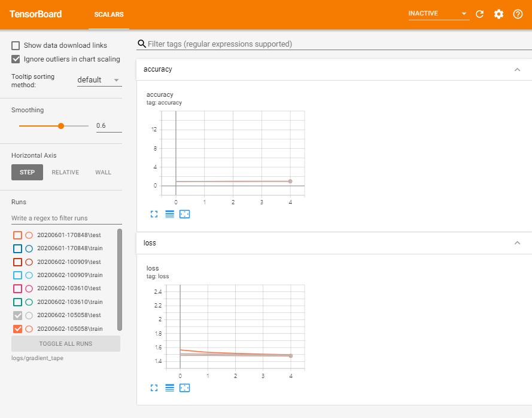The height and width of the screenshot is (418, 532).
Task: Click the 'tag: accuracy' label
Action: [164, 103]
